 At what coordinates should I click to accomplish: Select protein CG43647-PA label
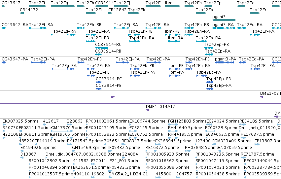(15, 59)
